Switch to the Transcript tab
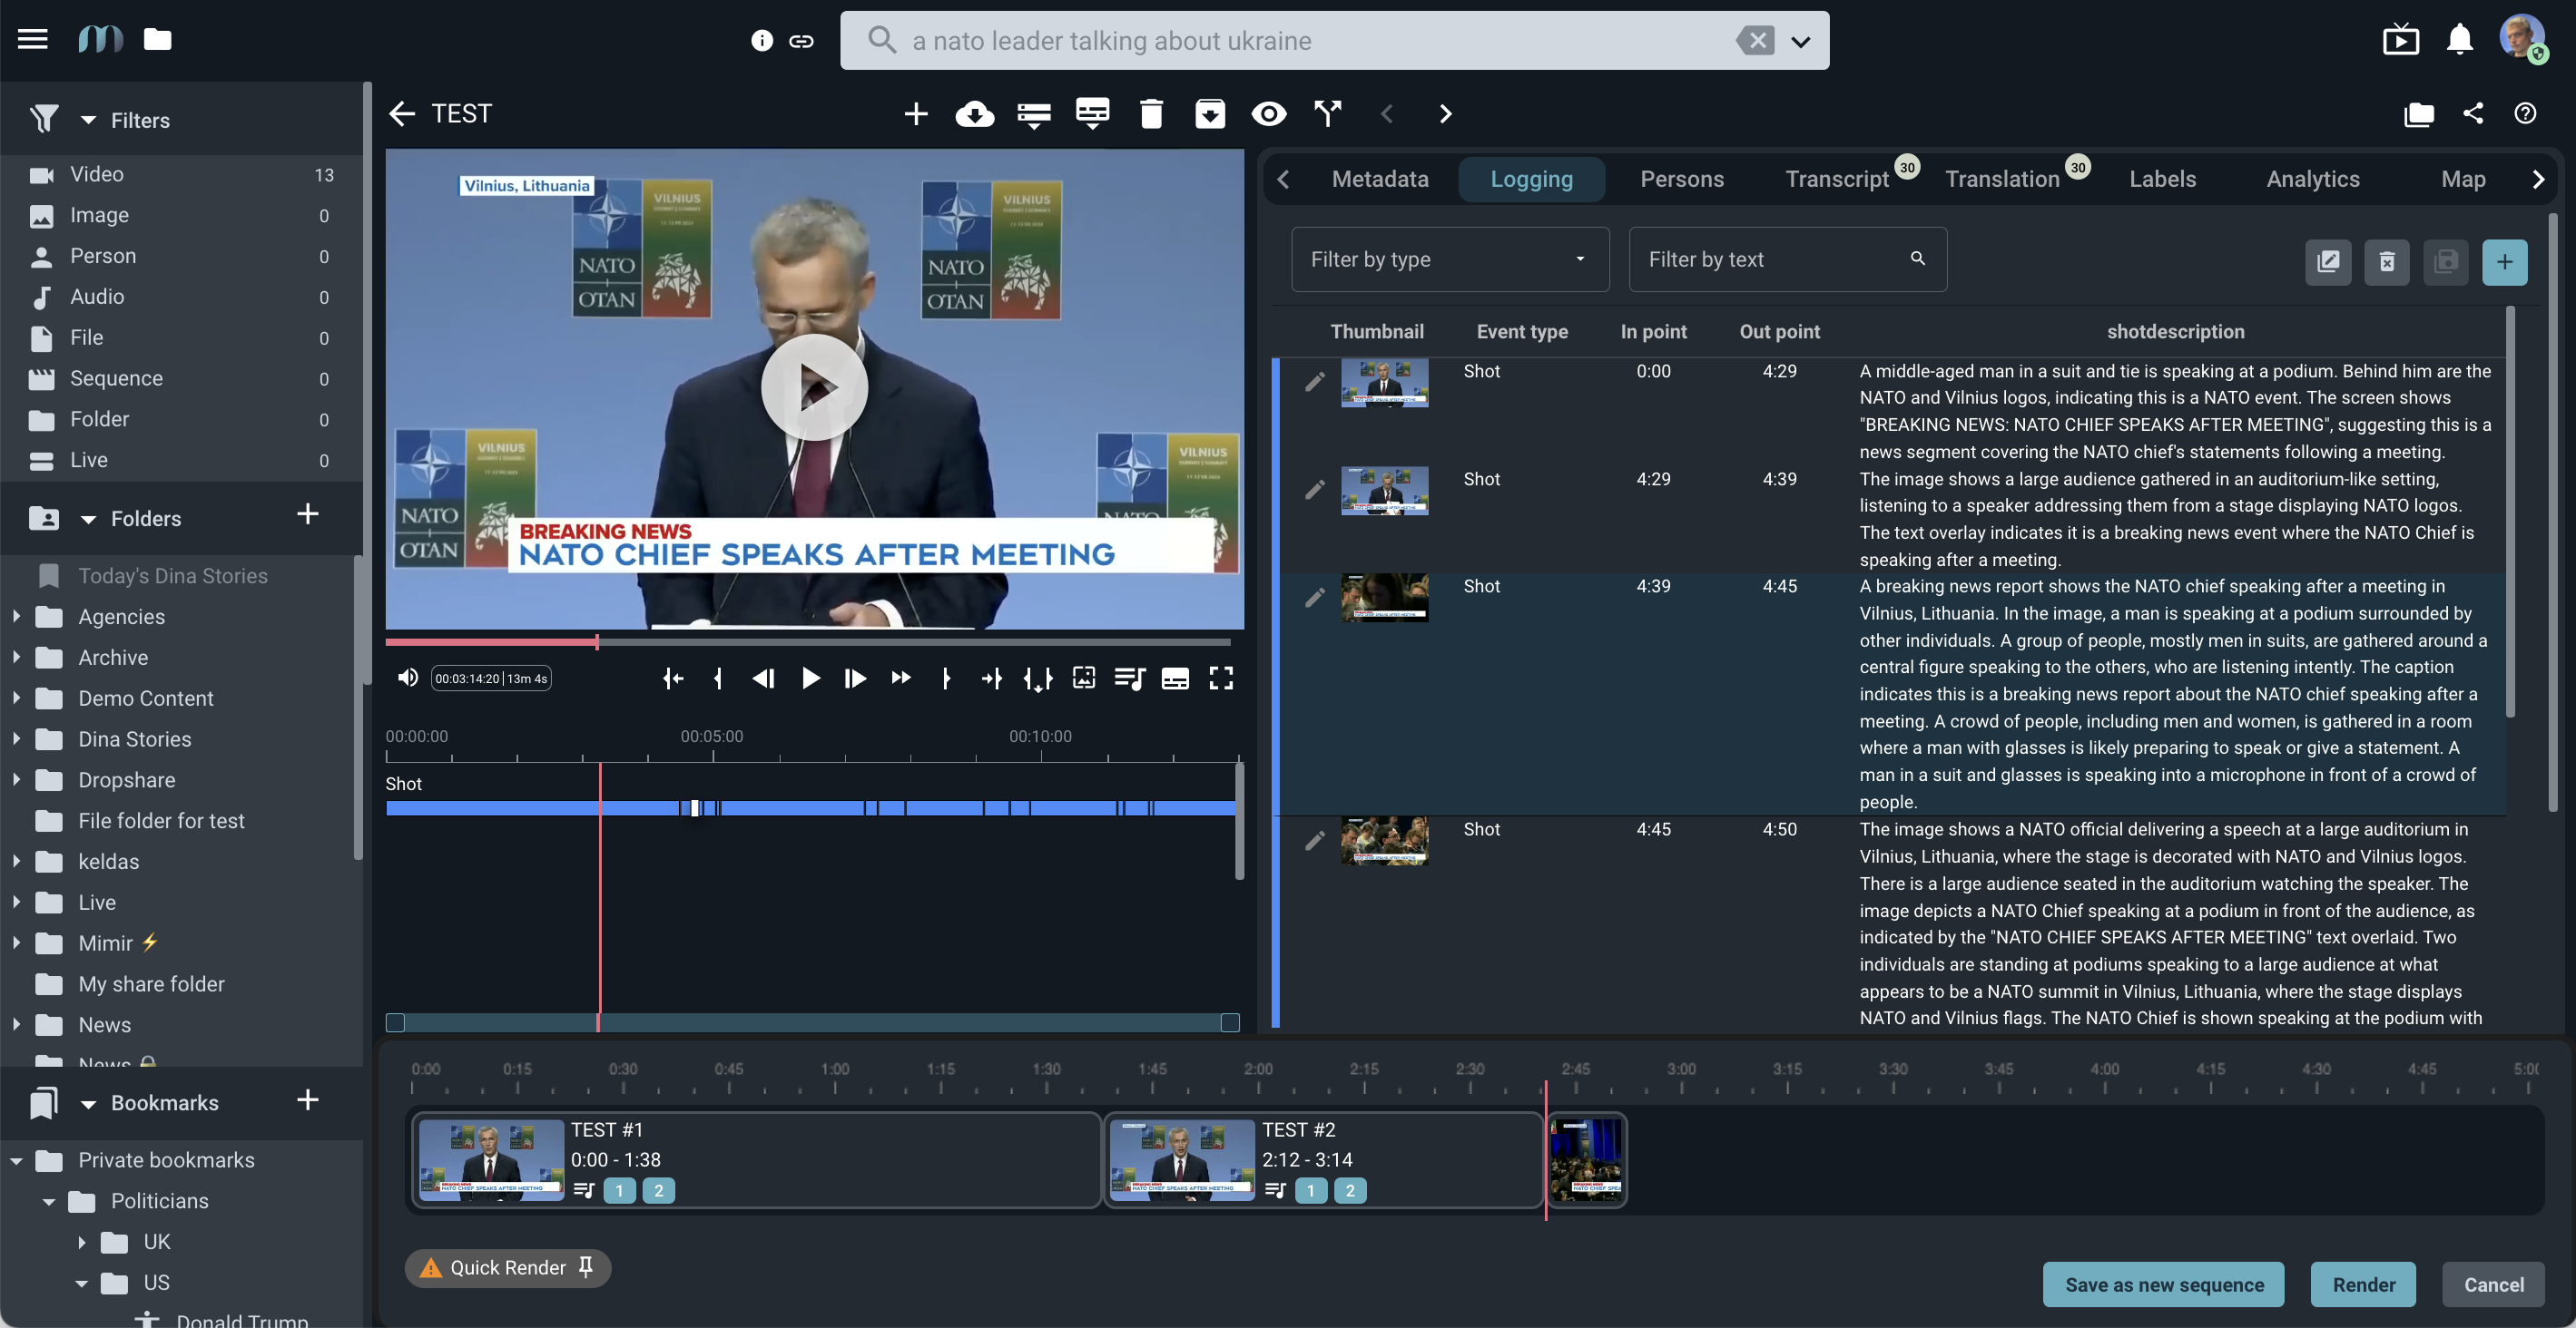This screenshot has width=2576, height=1328. (1837, 178)
